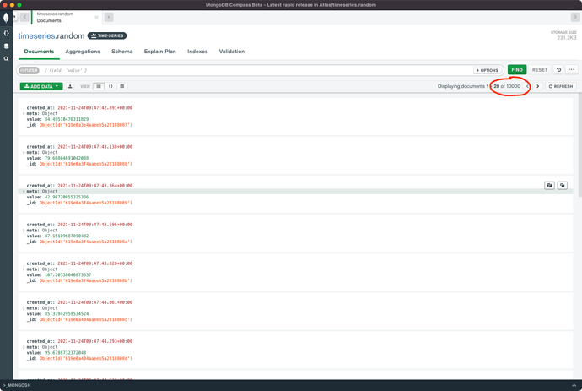Expand meta Object for value 84.49510476311829
The width and height of the screenshot is (582, 391).
point(24,113)
